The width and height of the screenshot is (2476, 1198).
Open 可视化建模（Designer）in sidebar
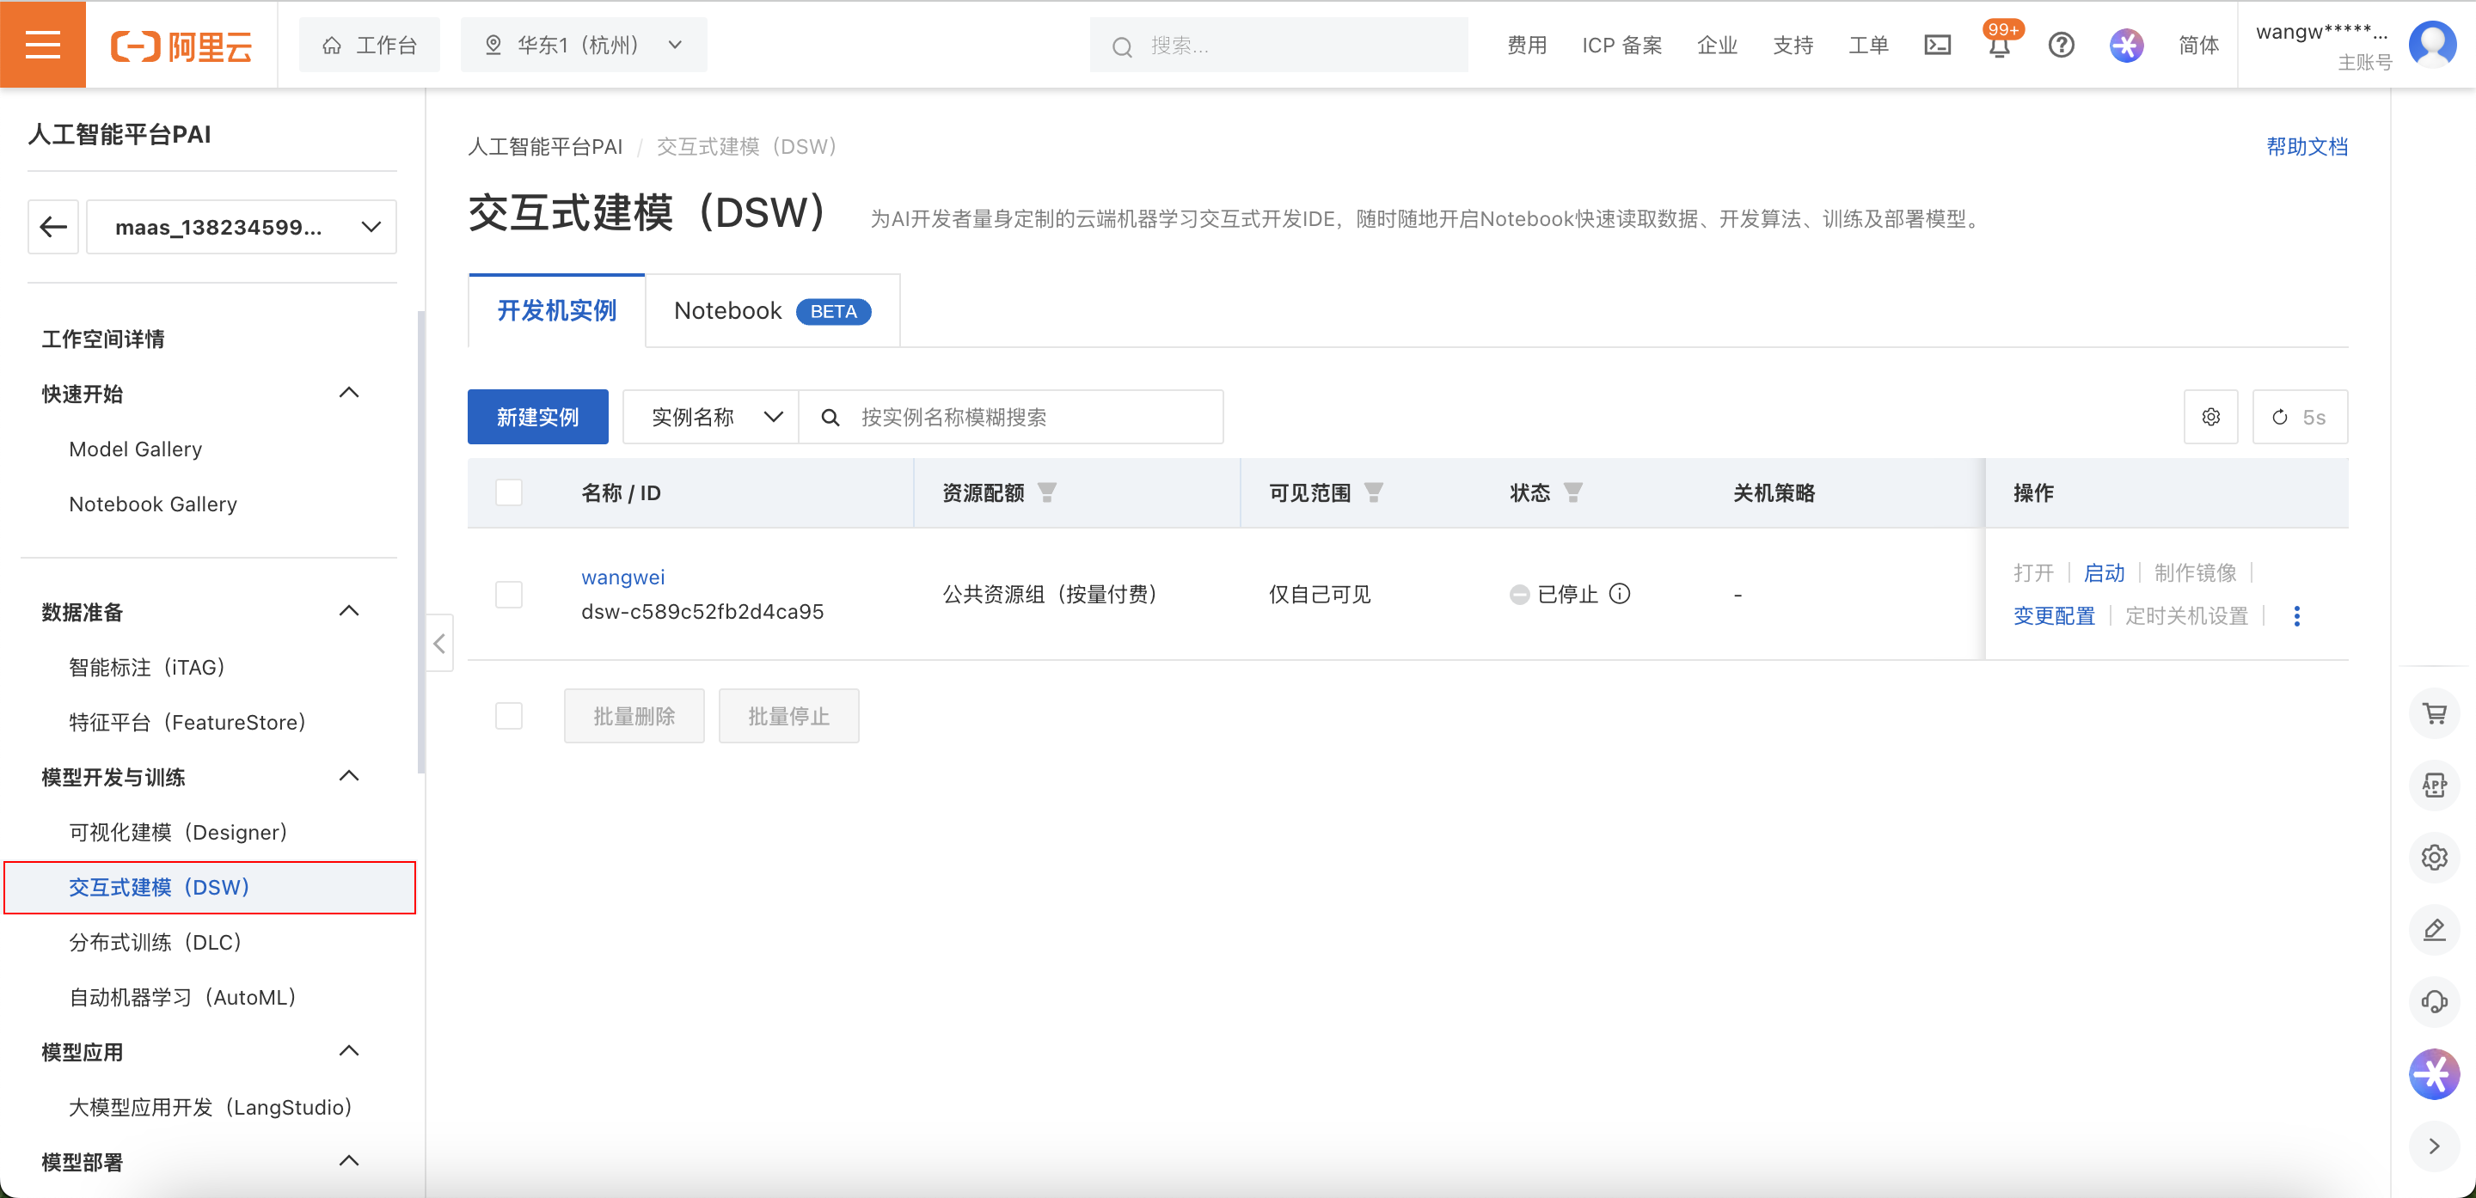pyautogui.click(x=178, y=832)
